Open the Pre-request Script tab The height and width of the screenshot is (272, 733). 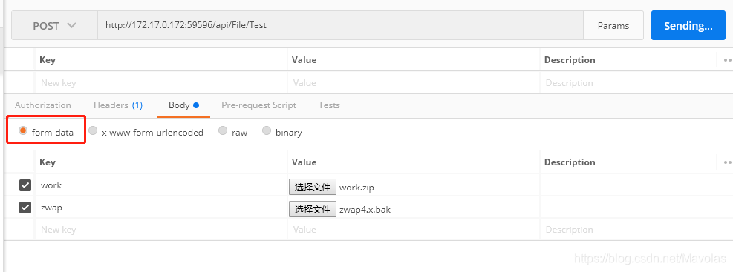coord(259,105)
